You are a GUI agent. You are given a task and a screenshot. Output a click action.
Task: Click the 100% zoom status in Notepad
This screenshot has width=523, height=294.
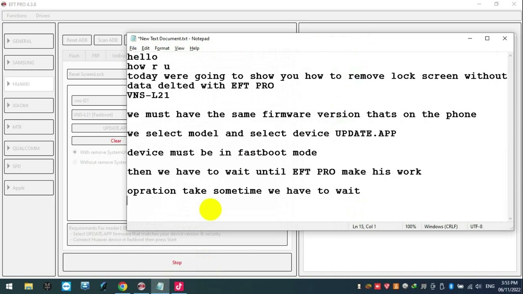pyautogui.click(x=411, y=226)
